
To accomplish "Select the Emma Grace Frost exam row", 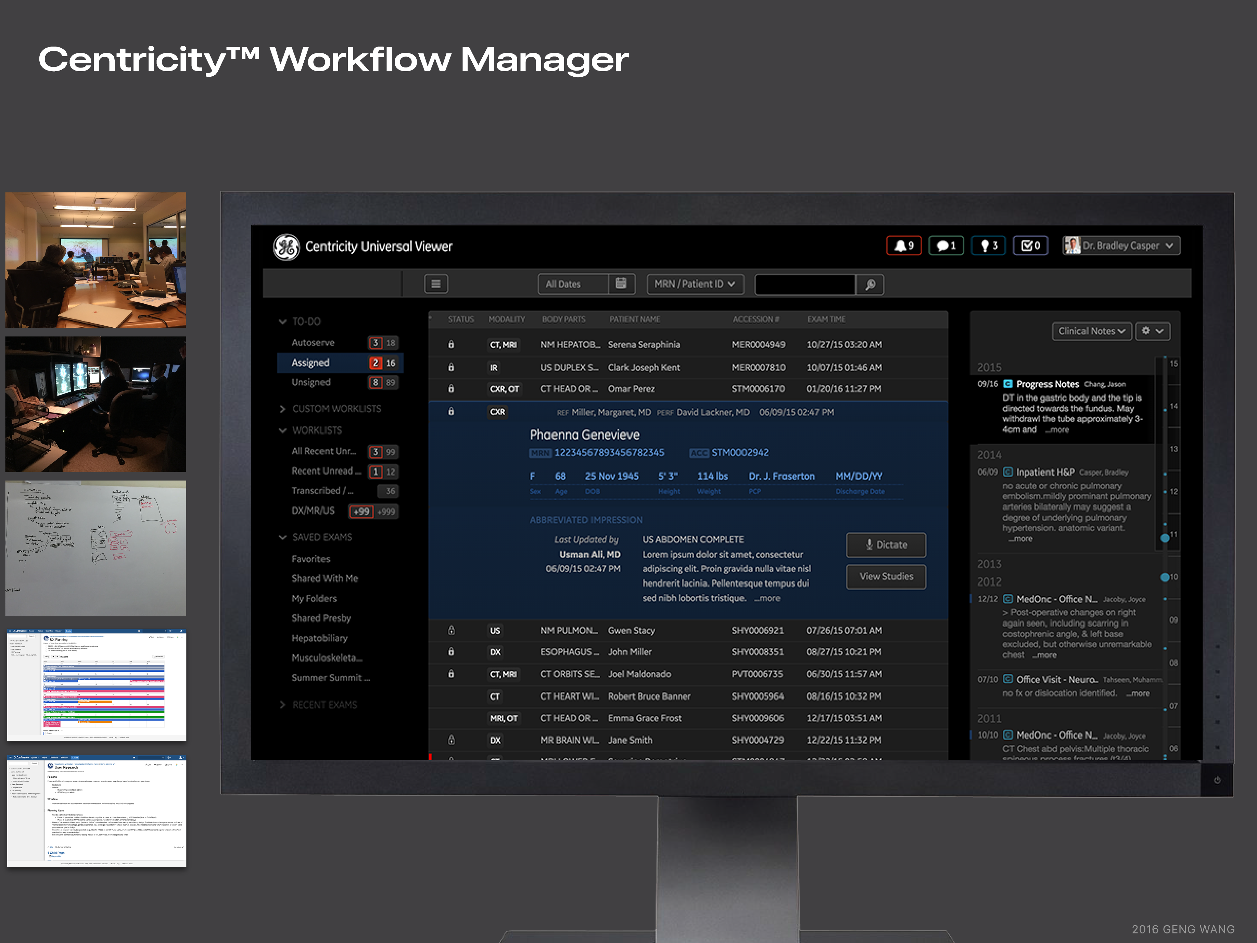I will [688, 718].
